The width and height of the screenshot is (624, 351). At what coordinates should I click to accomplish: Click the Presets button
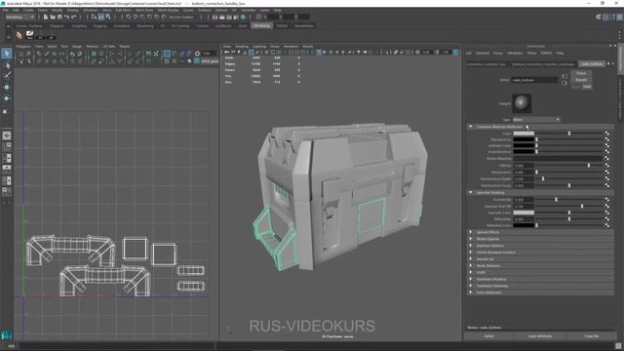coord(581,80)
